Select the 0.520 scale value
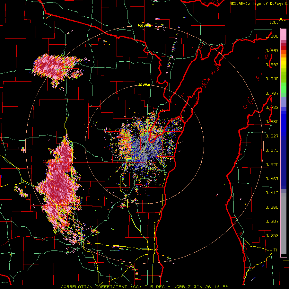Viewport: 289px width, 289px height. [x=272, y=165]
